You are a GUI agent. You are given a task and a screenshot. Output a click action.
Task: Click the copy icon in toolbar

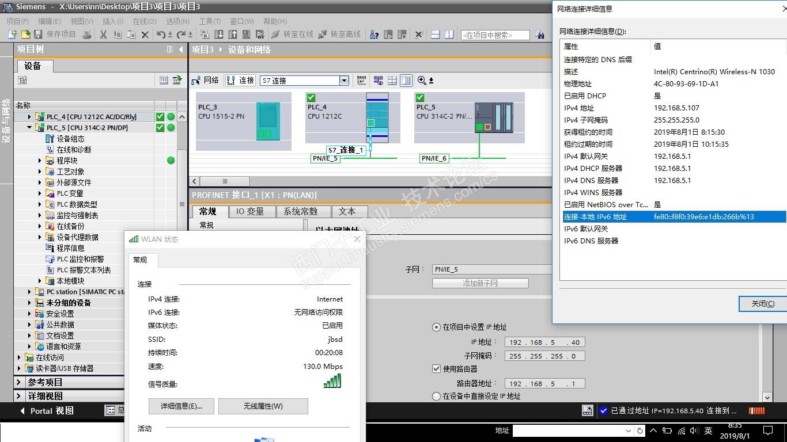point(117,35)
